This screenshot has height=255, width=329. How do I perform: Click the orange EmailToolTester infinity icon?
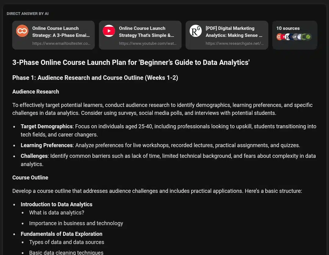(22, 31)
